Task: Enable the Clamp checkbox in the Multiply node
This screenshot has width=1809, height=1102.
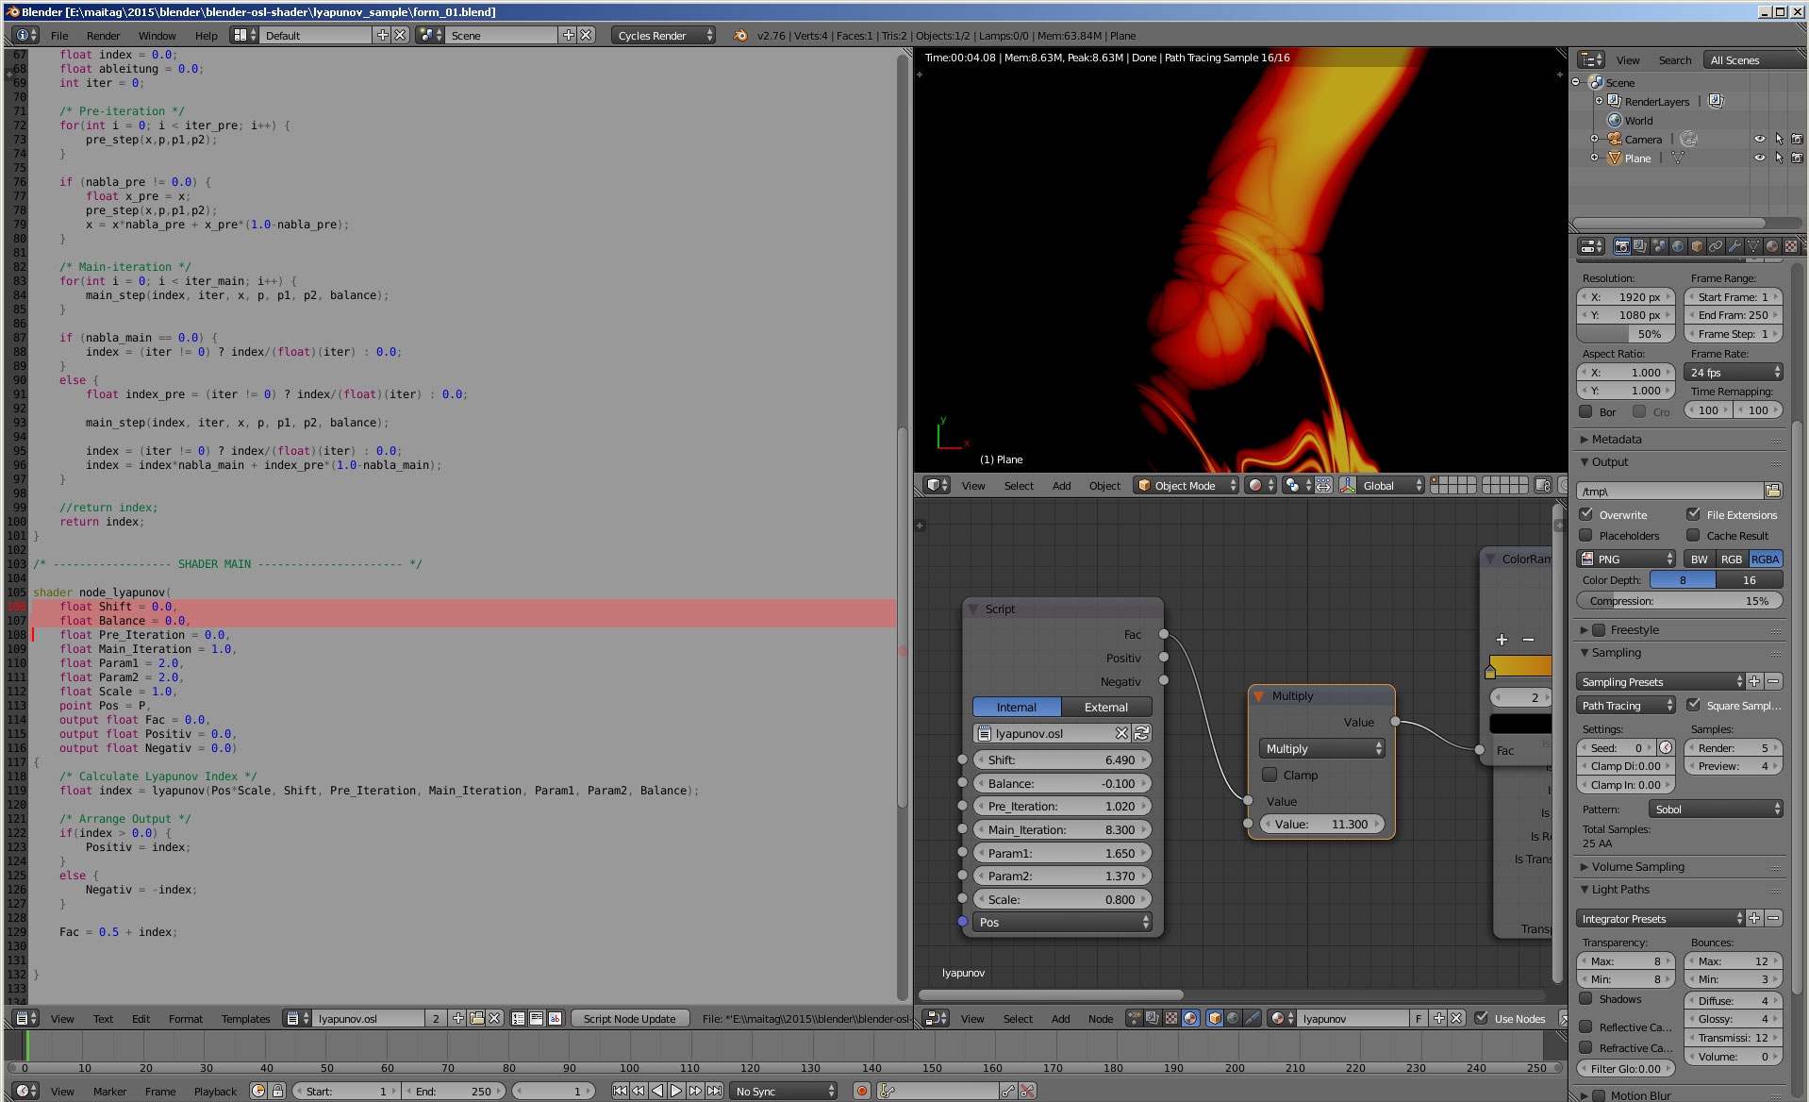Action: pyautogui.click(x=1270, y=776)
